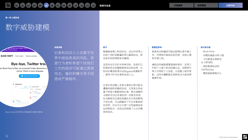Click the image caption about Block Party

coord(25,112)
